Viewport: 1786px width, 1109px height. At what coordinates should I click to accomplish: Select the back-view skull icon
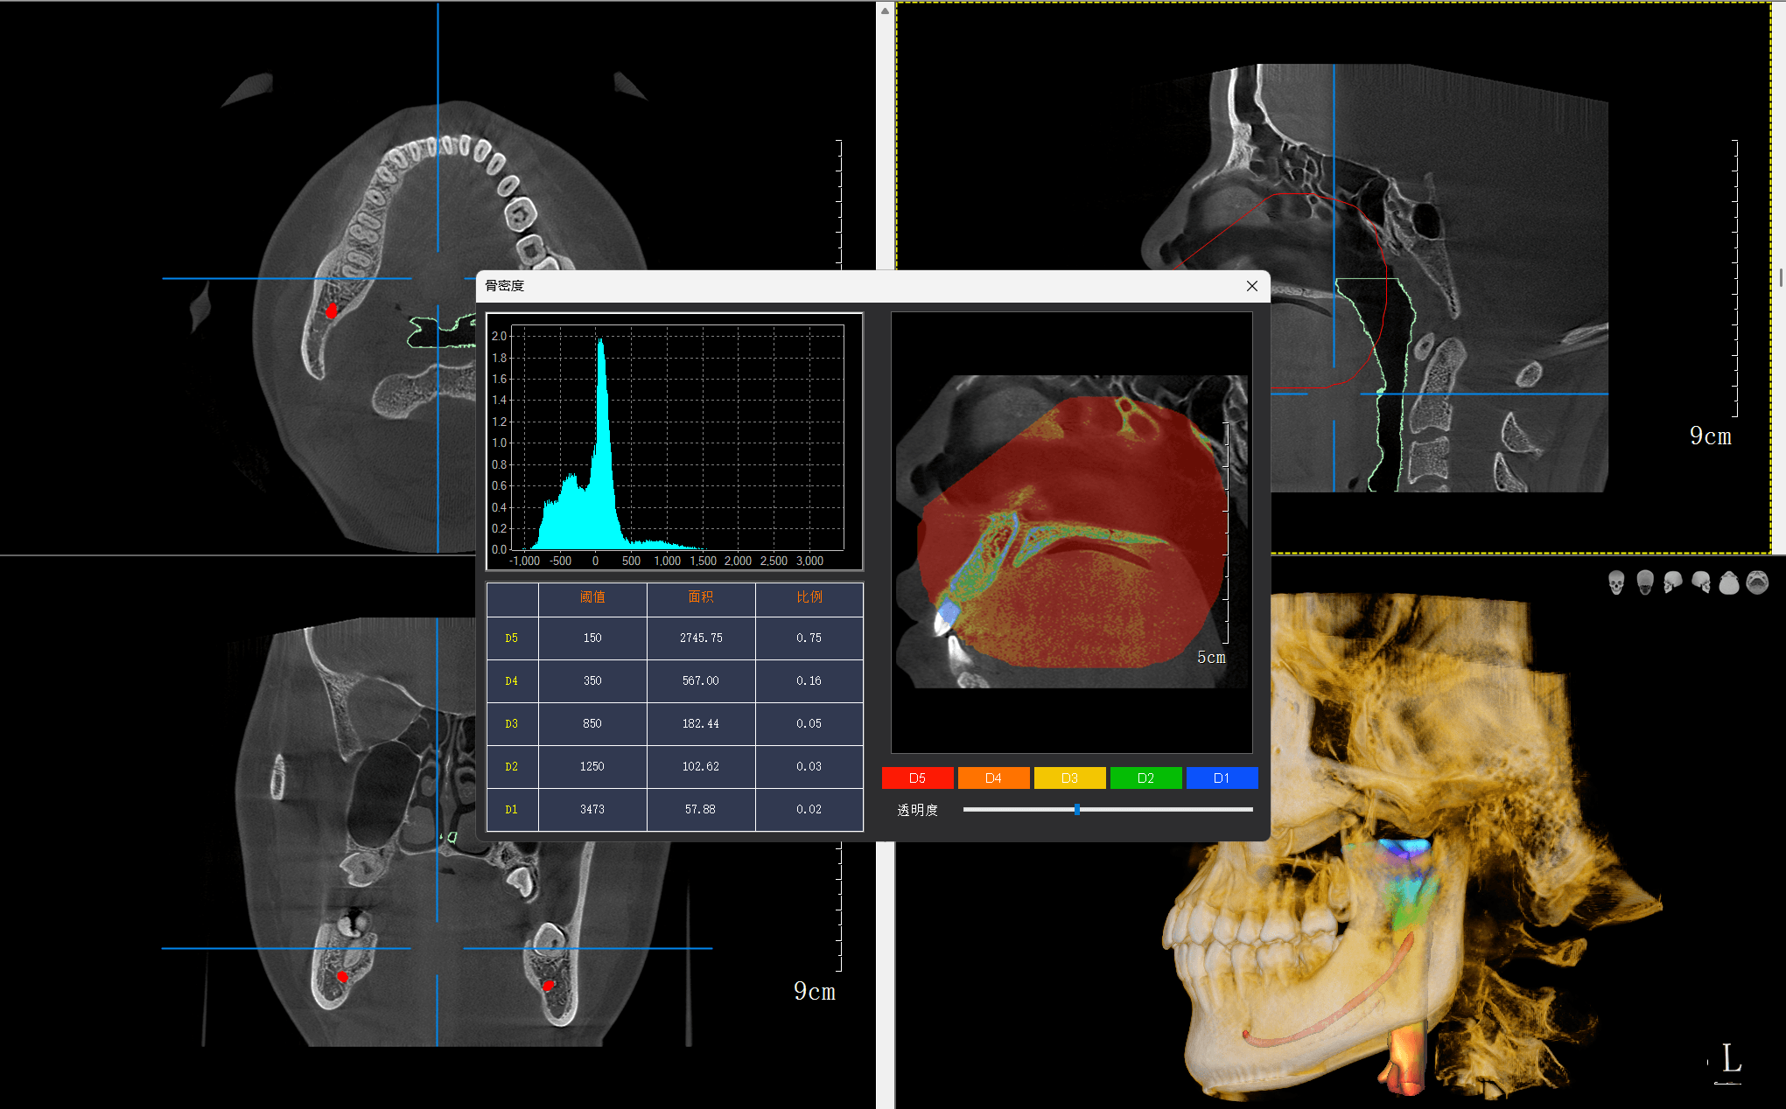pyautogui.click(x=1645, y=582)
